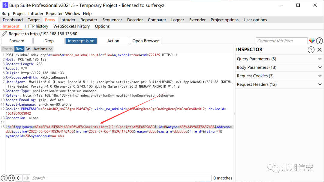The width and height of the screenshot is (324, 182).
Task: Click the Burp Suite lightning app icon
Action: pos(5,5)
